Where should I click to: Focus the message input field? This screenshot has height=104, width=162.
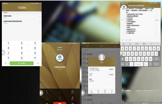[142, 40]
